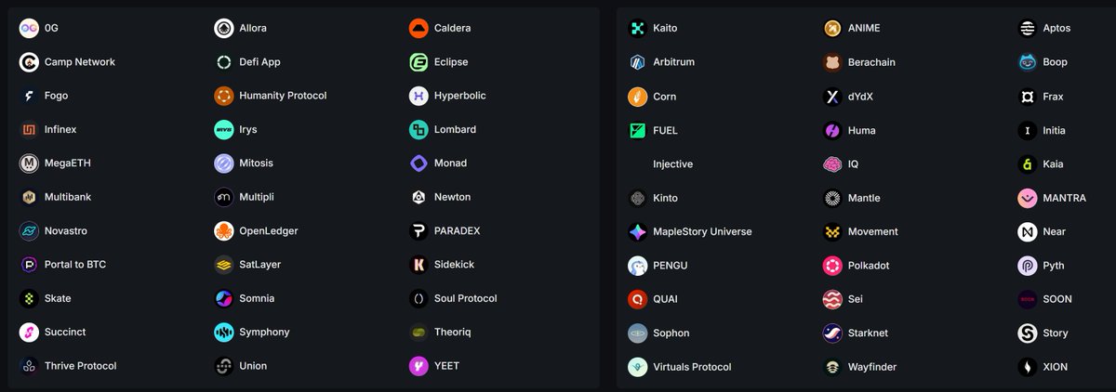Open the Soul Protocol entry
This screenshot has height=392, width=1116.
453,298
